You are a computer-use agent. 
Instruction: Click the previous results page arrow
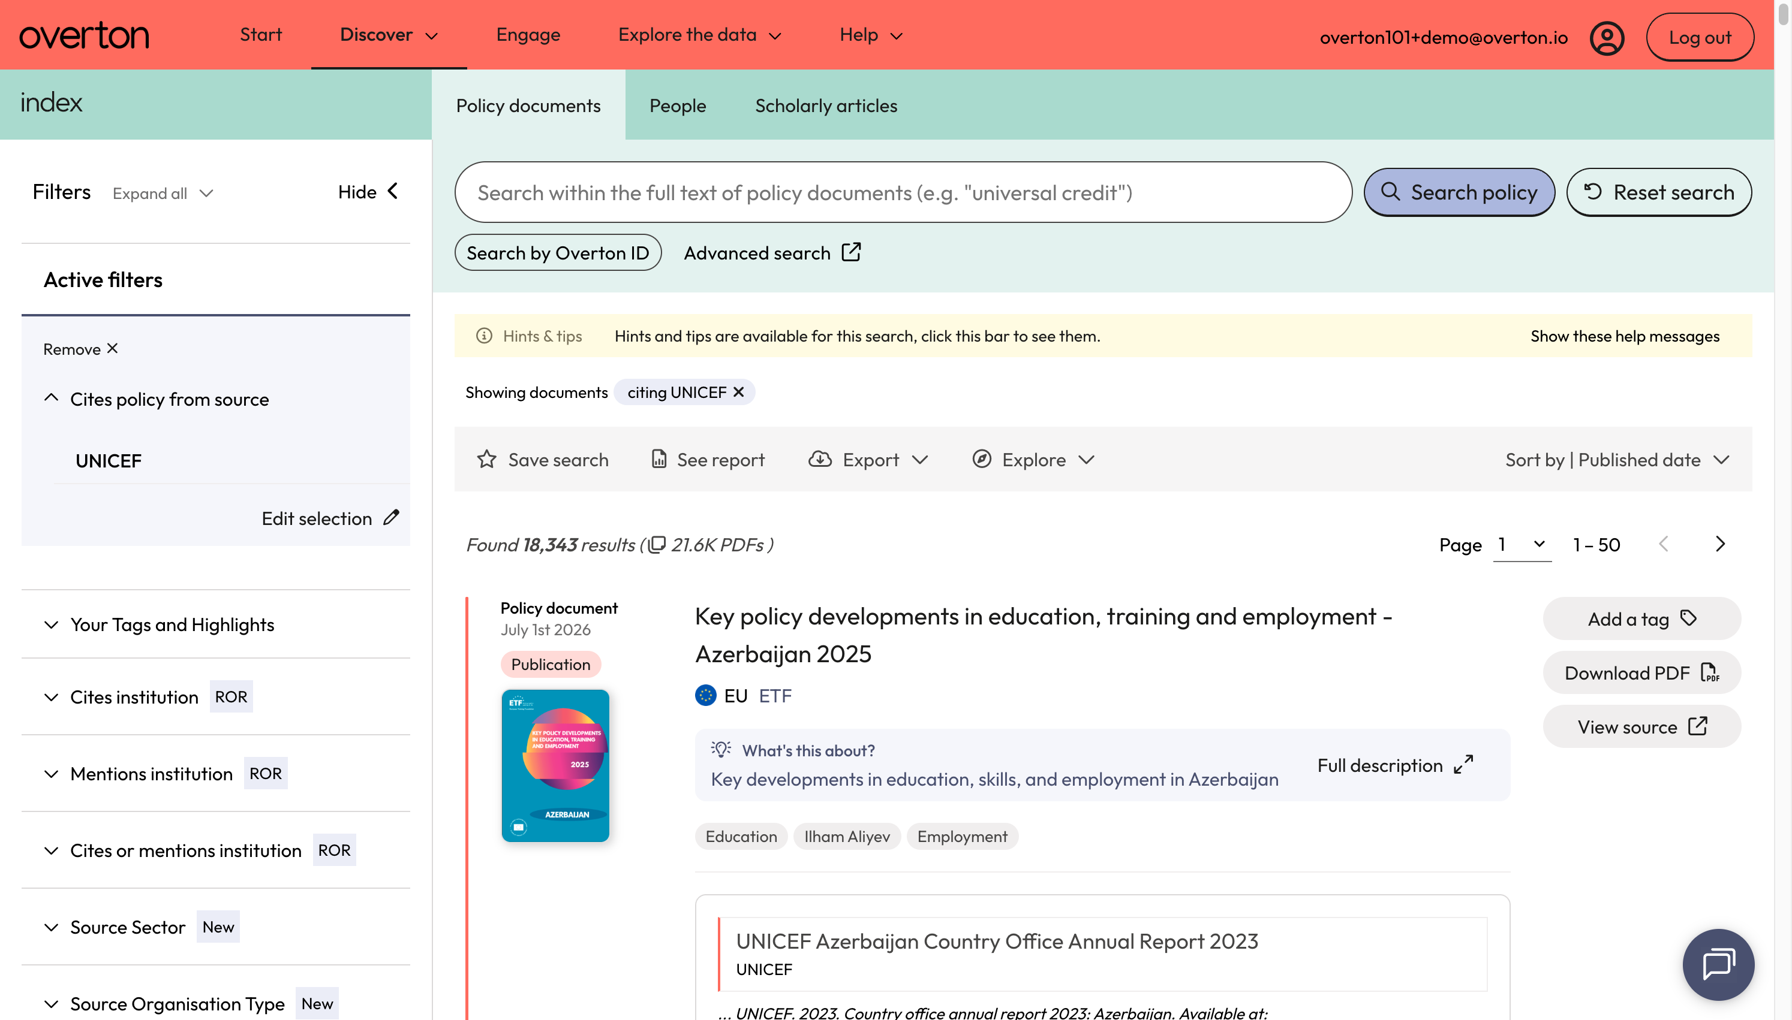point(1663,544)
